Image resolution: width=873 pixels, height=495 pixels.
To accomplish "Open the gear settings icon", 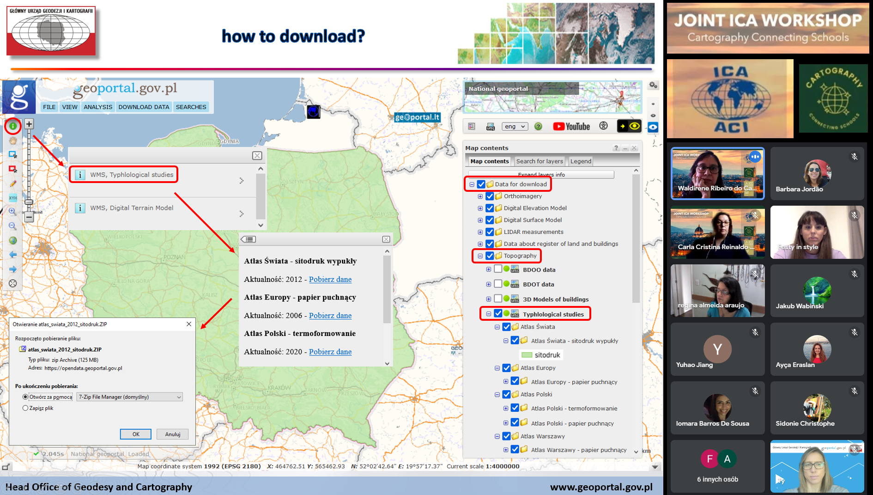I will (653, 85).
